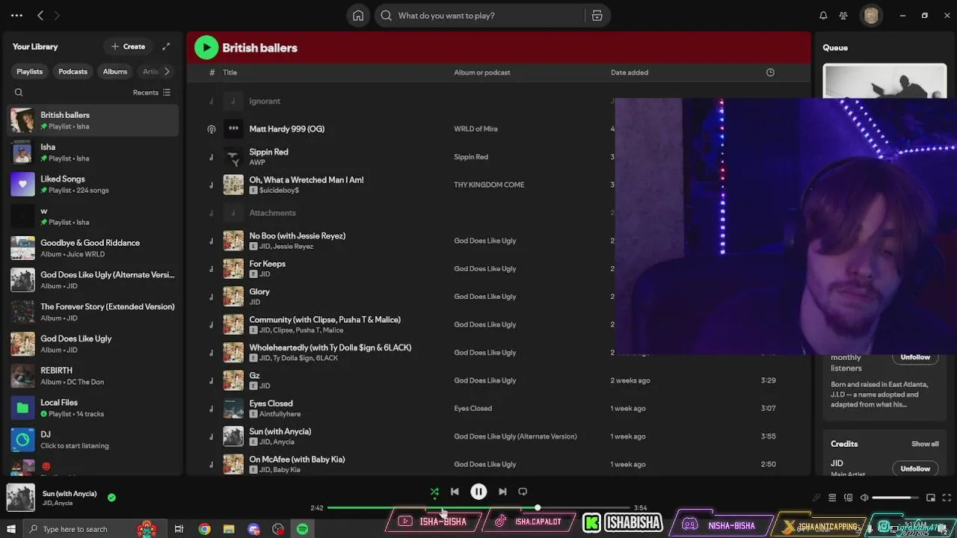957x538 pixels.
Task: Enter full screen mode
Action: coord(947,498)
